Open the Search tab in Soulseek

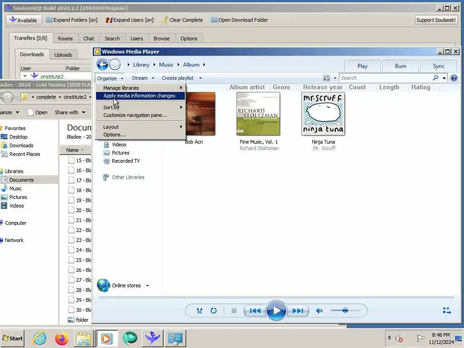pyautogui.click(x=112, y=39)
